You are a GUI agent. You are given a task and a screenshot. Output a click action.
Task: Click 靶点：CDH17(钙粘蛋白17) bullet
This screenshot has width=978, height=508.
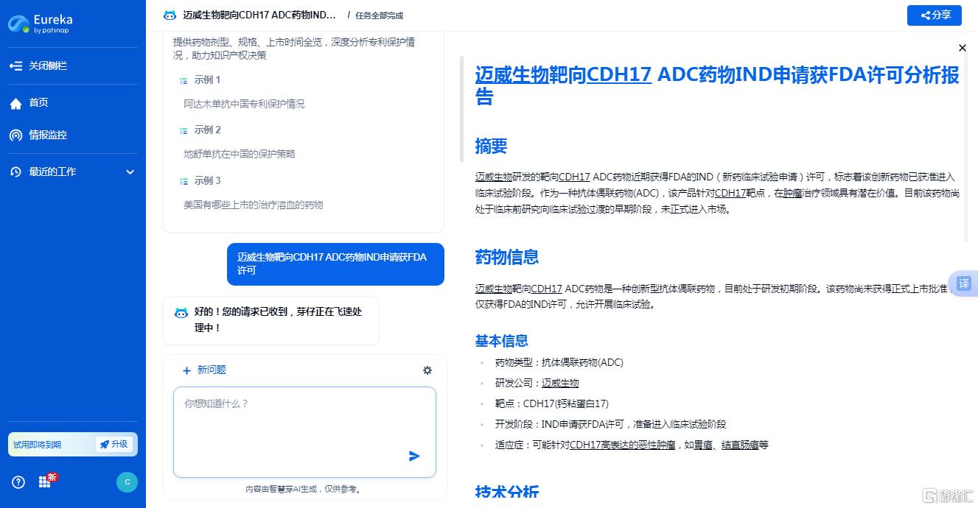point(552,403)
